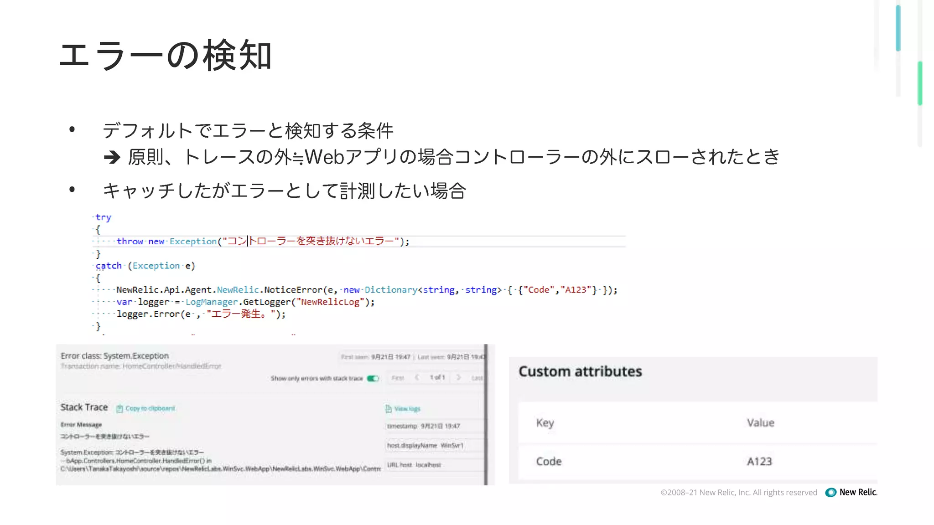Click the New Relic logo icon
This screenshot has height=525, width=934.
click(x=831, y=492)
